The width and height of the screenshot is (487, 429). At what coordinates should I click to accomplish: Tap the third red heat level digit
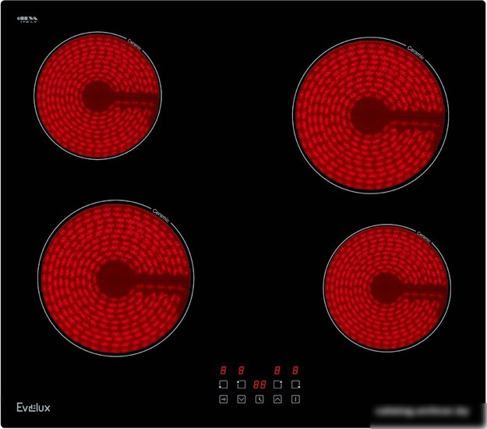point(277,370)
